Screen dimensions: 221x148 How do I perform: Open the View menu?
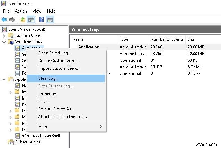[37, 11]
